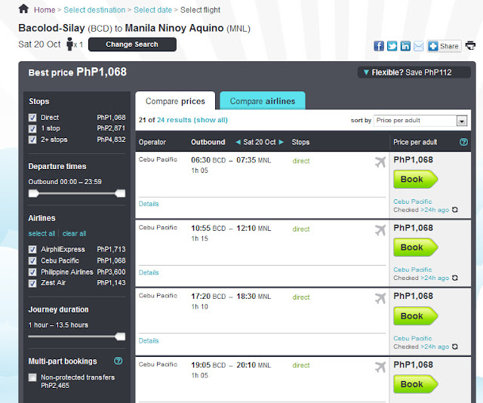Switch to Compare prices tab

click(x=175, y=101)
